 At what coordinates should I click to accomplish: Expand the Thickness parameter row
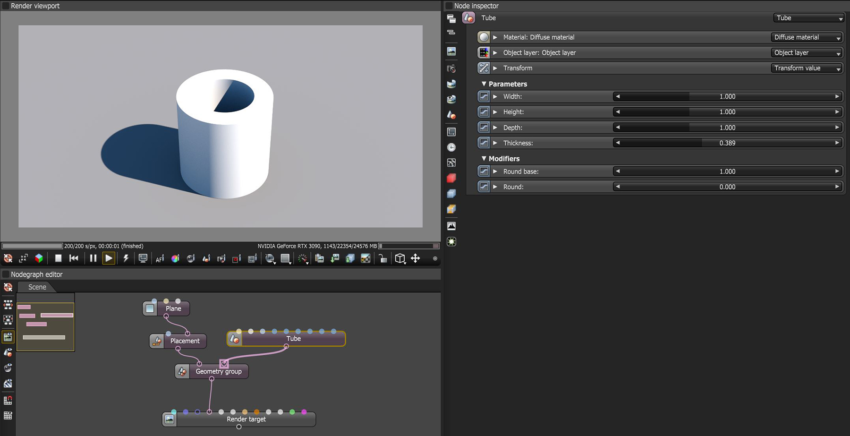(x=495, y=143)
